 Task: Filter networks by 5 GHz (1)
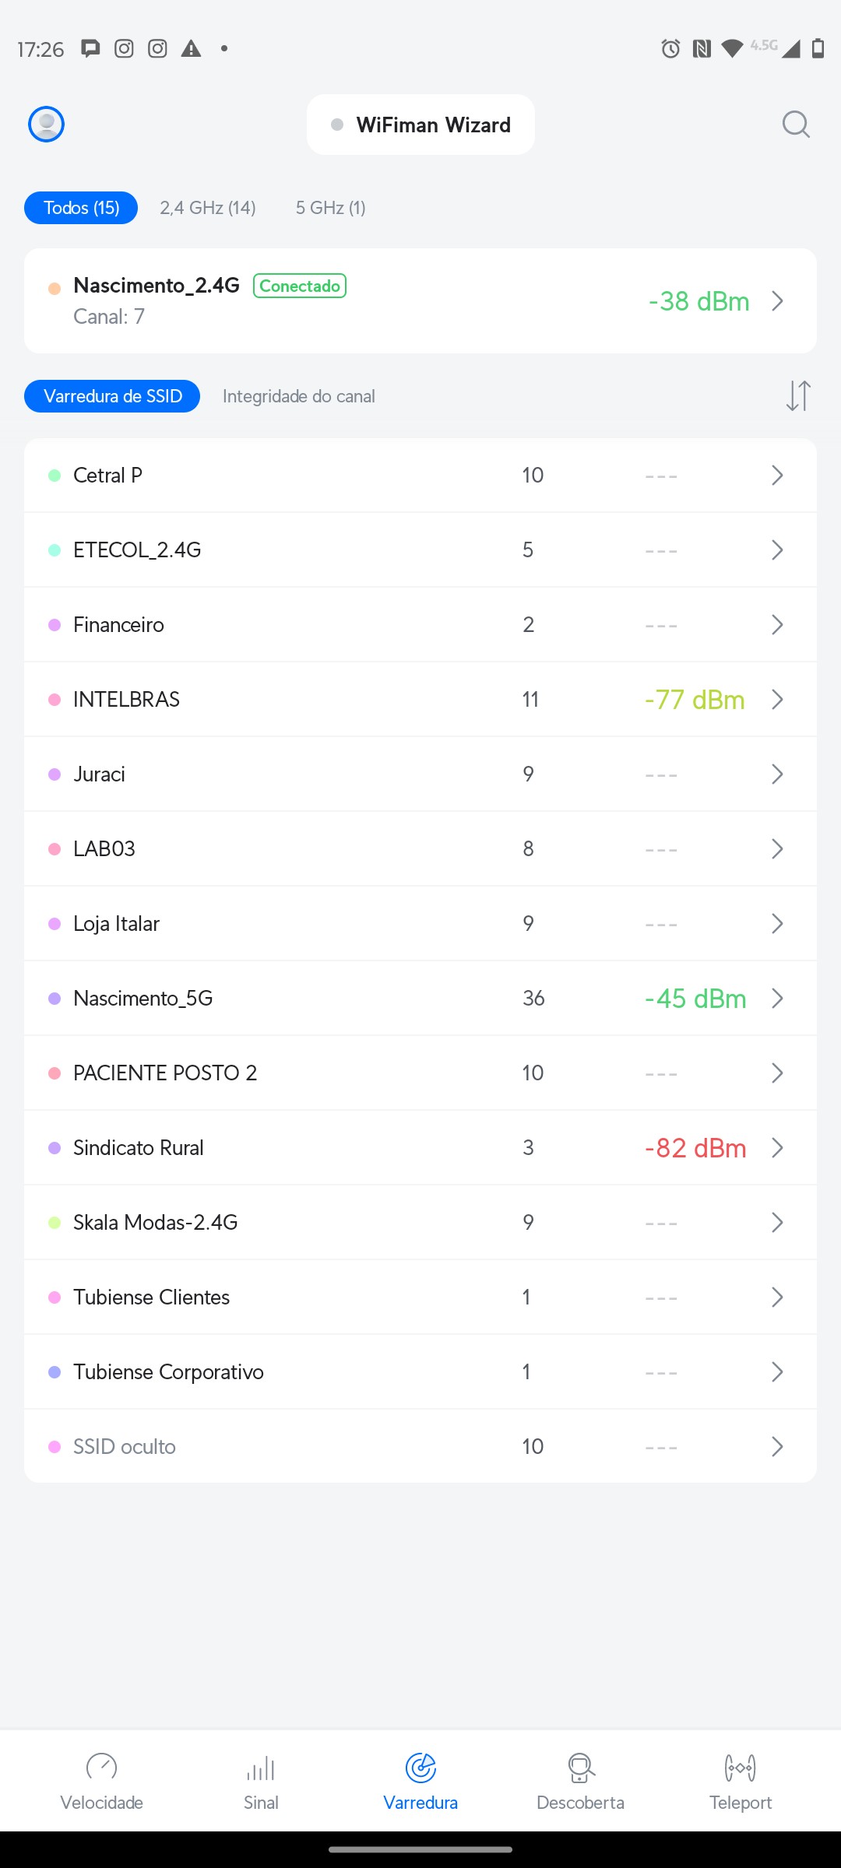[330, 208]
